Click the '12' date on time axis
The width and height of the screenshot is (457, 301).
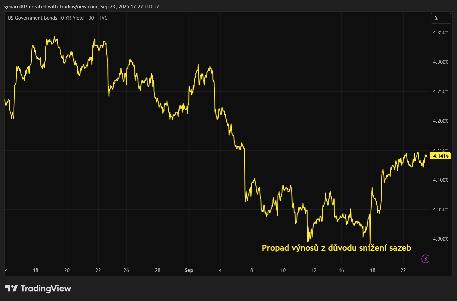pos(314,270)
